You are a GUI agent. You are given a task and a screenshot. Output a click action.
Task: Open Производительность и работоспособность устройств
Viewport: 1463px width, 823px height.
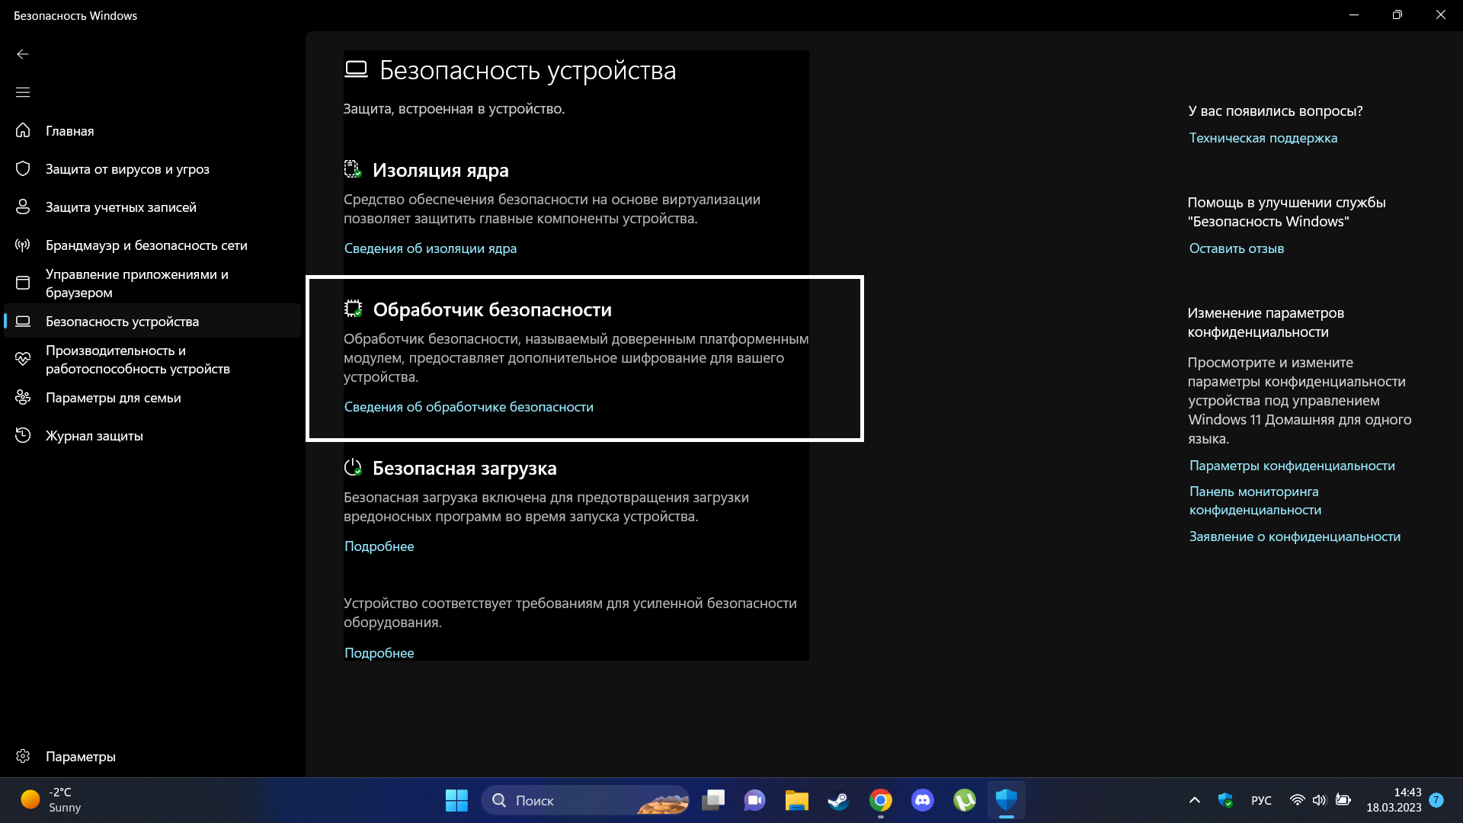[x=152, y=359]
